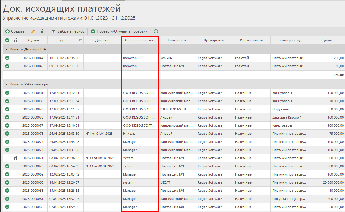The width and height of the screenshot is (345, 212).
Task: Open the Выбрать период button
Action: (x=68, y=31)
